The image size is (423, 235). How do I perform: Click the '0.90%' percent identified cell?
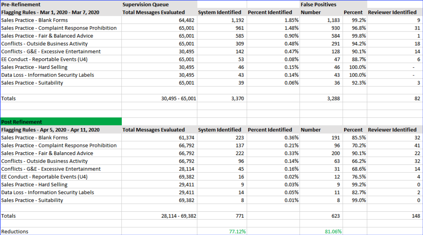click(x=273, y=36)
